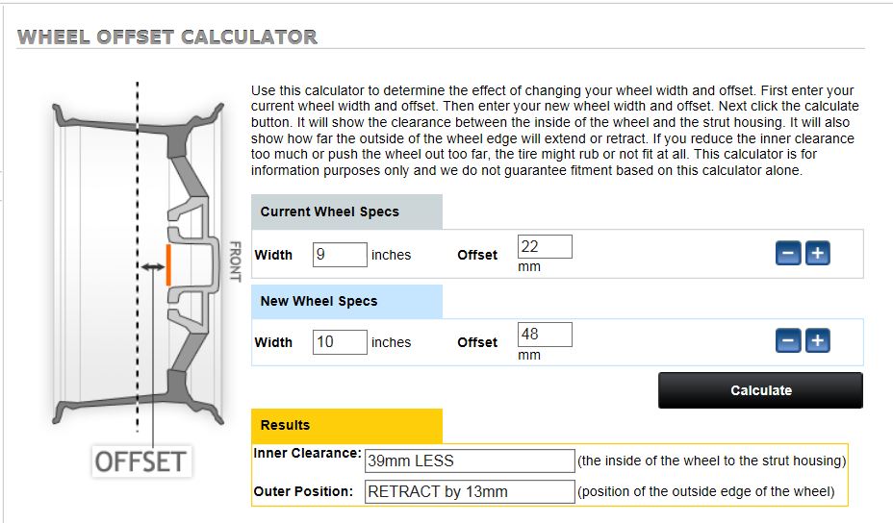Click the FRONT label on the diagram

[234, 261]
